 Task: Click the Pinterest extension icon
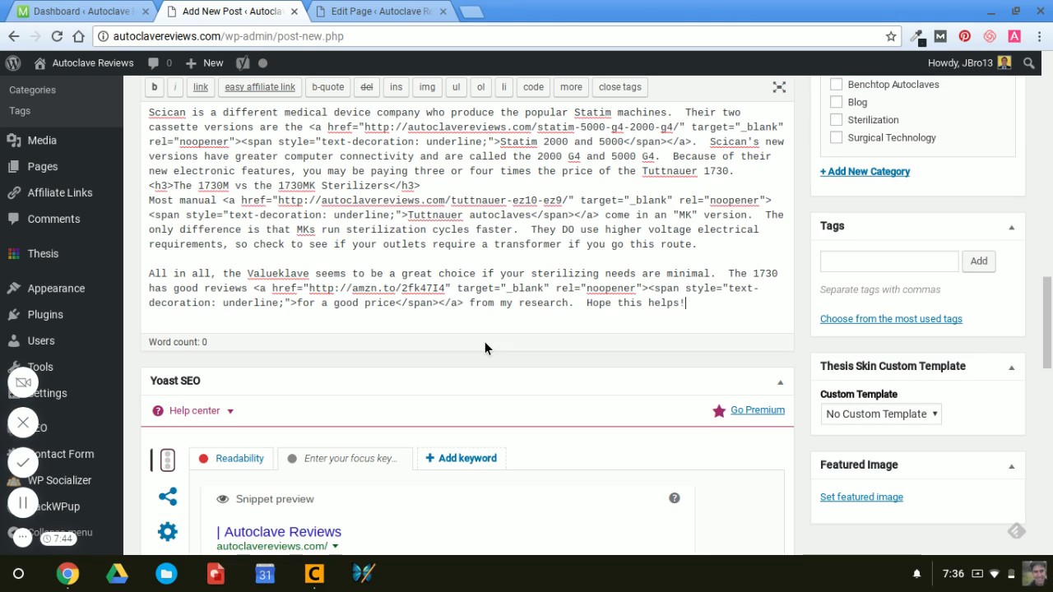tap(965, 36)
